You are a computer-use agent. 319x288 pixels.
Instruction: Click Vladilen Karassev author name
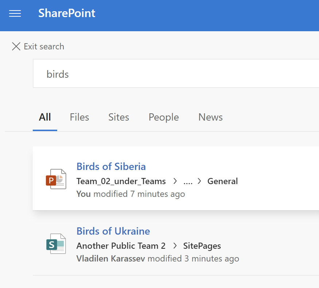pyautogui.click(x=111, y=259)
